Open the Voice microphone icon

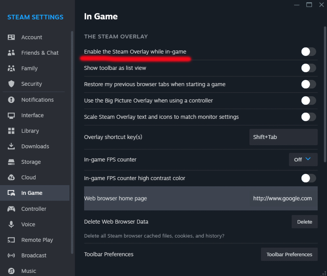tap(11, 224)
